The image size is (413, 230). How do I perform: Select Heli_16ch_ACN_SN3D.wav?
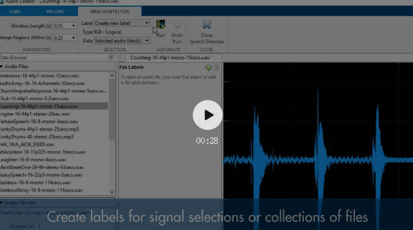click(x=27, y=144)
